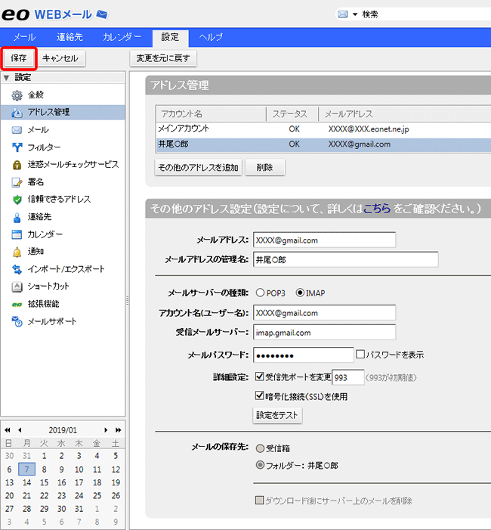Open the メール tab
491x530 pixels.
(x=24, y=37)
